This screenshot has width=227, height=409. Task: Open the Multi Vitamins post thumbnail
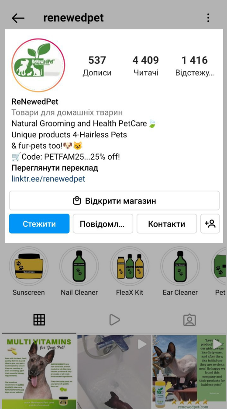click(x=39, y=372)
